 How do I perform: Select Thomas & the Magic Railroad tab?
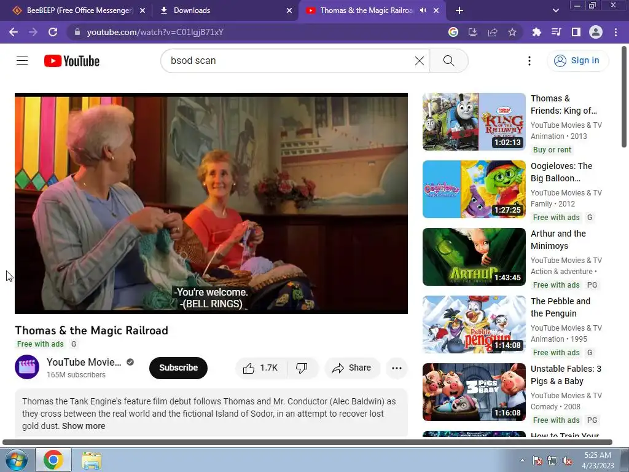click(x=366, y=10)
